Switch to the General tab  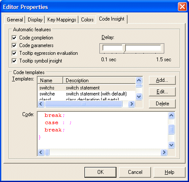pyautogui.click(x=15, y=20)
